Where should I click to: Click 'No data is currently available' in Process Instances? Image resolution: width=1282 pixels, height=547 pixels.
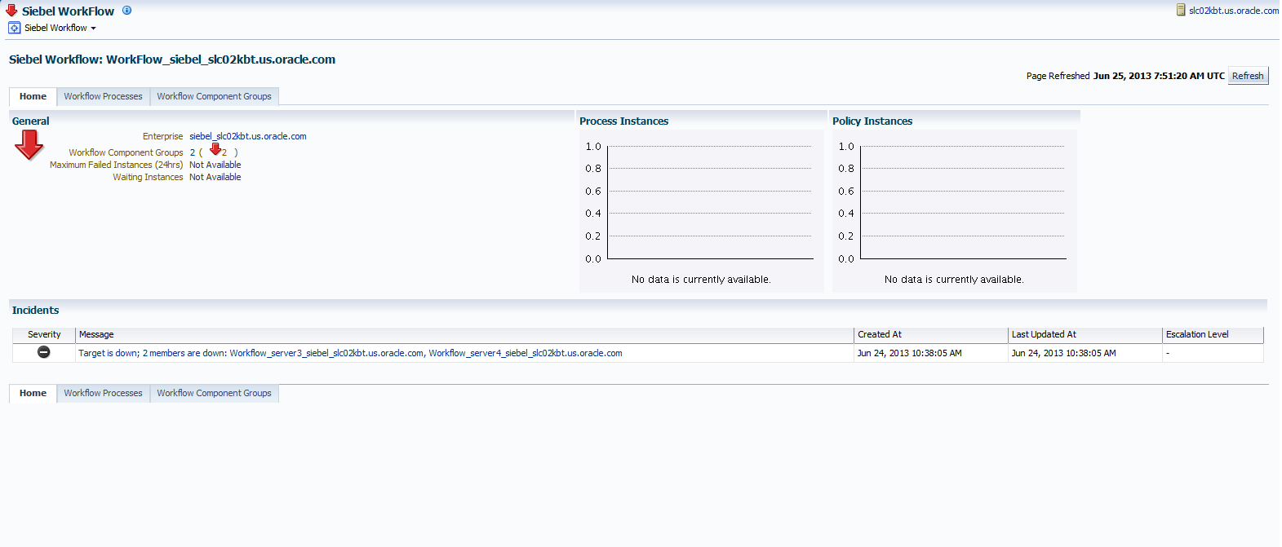pyautogui.click(x=701, y=279)
